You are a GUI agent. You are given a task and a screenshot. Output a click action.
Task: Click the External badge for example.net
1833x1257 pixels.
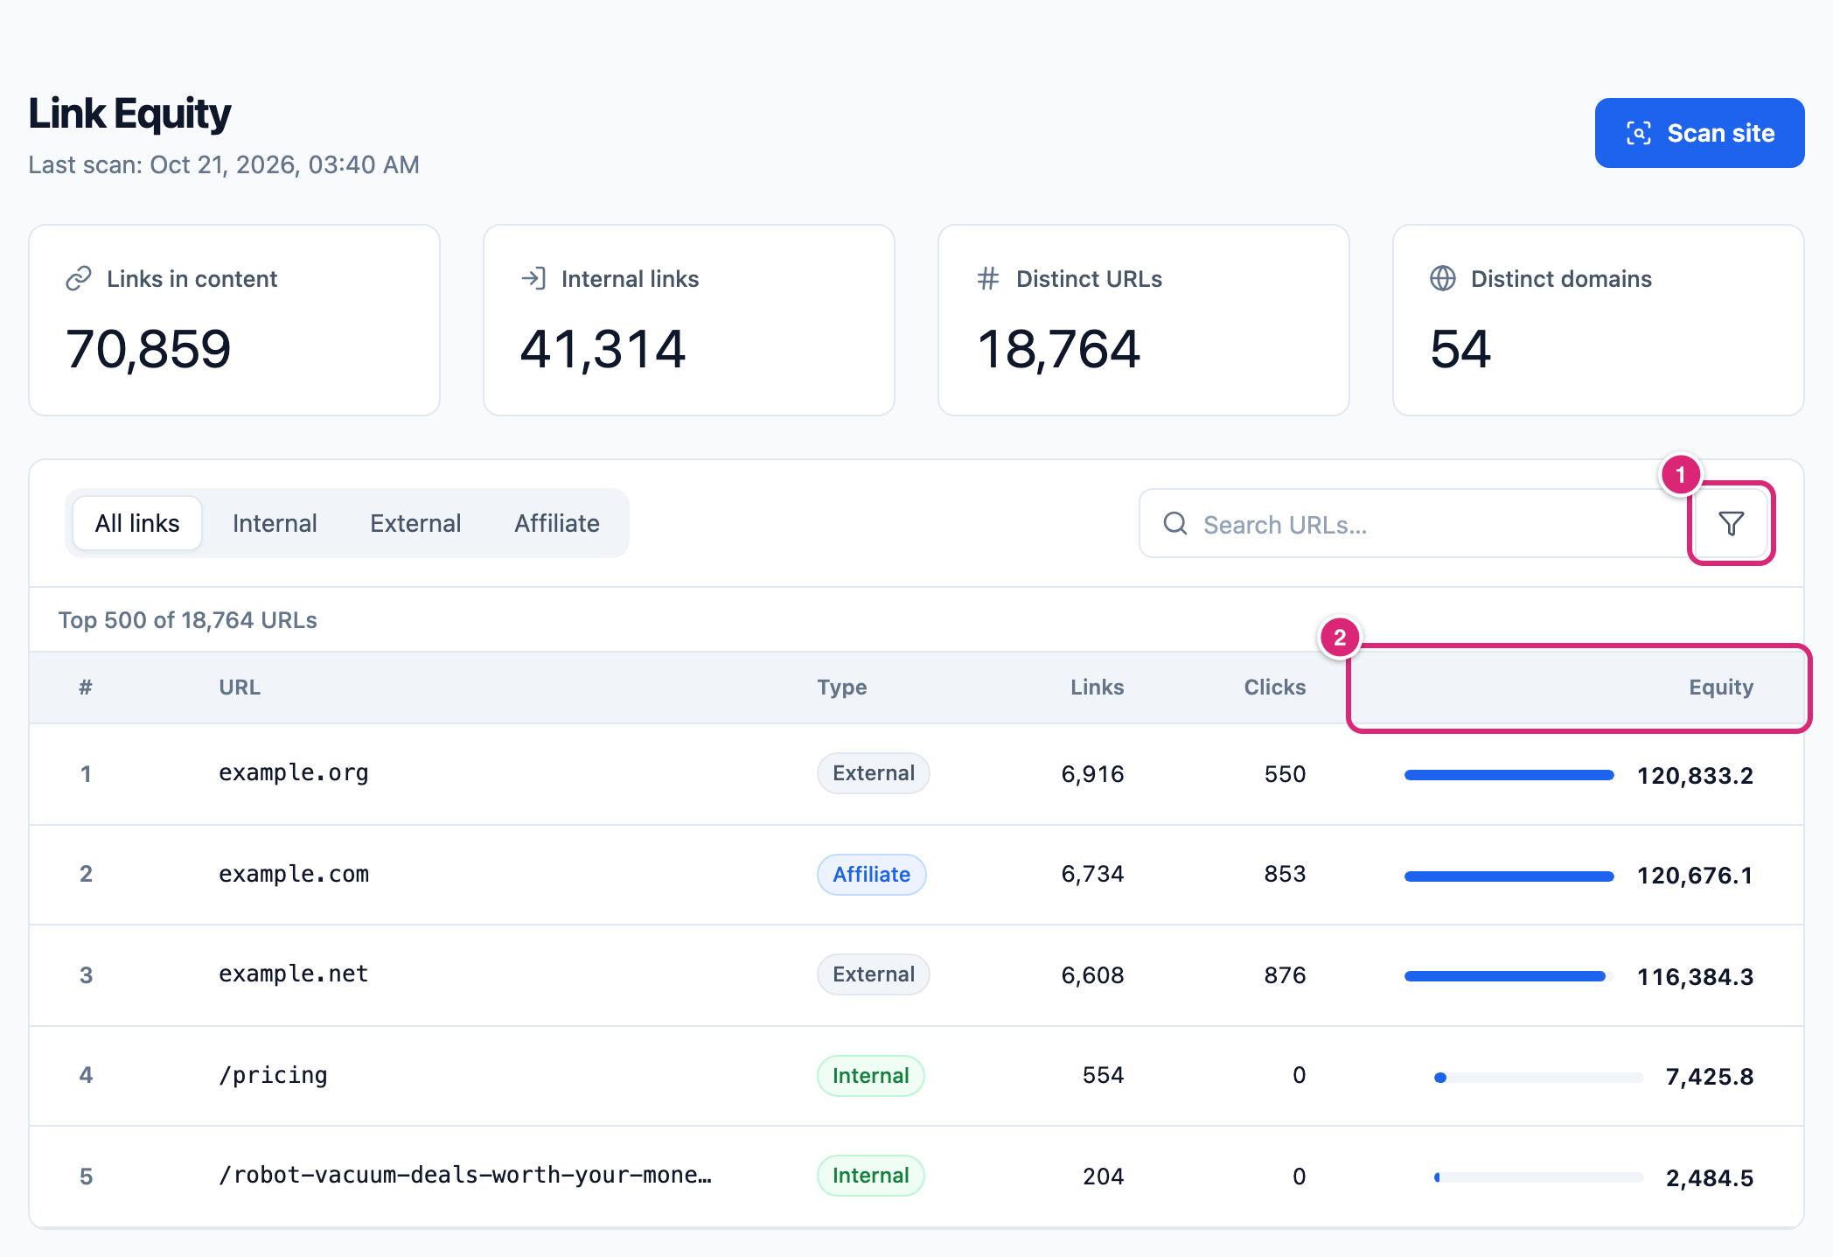(x=874, y=974)
